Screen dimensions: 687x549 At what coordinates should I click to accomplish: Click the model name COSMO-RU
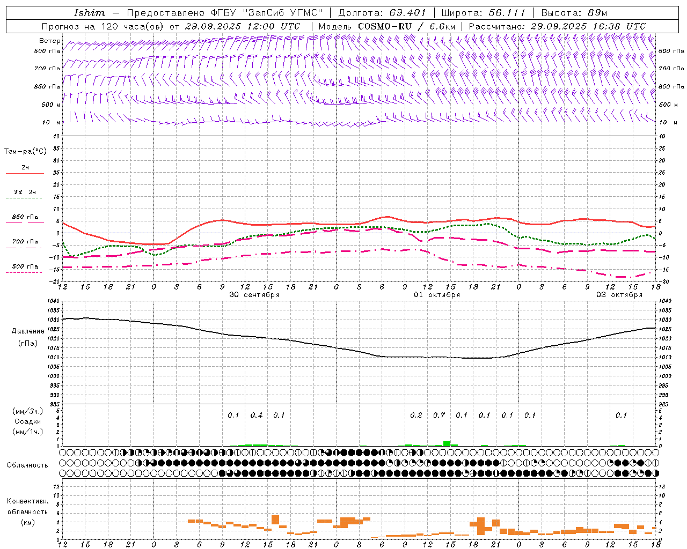click(385, 26)
